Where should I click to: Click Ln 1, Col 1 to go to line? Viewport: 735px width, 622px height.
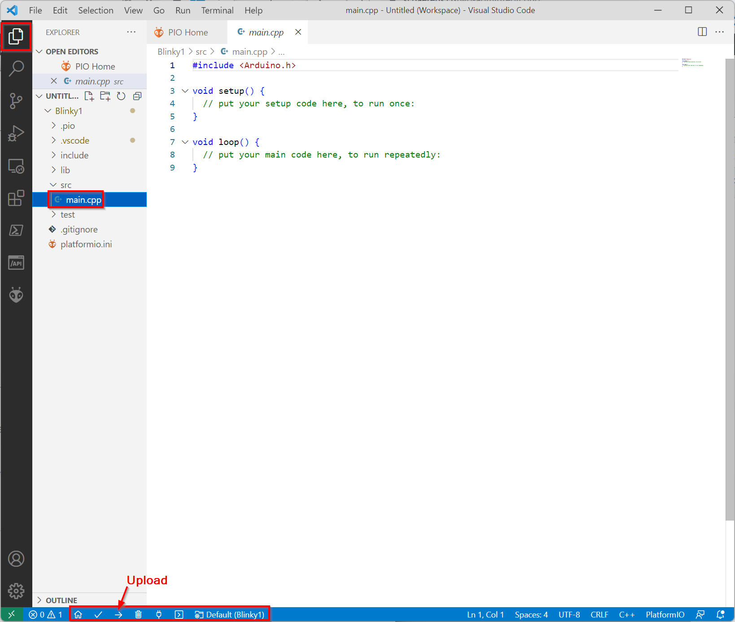point(485,614)
